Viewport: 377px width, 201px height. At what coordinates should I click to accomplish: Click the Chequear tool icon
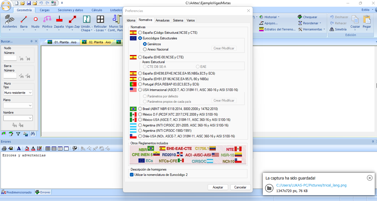point(300,17)
